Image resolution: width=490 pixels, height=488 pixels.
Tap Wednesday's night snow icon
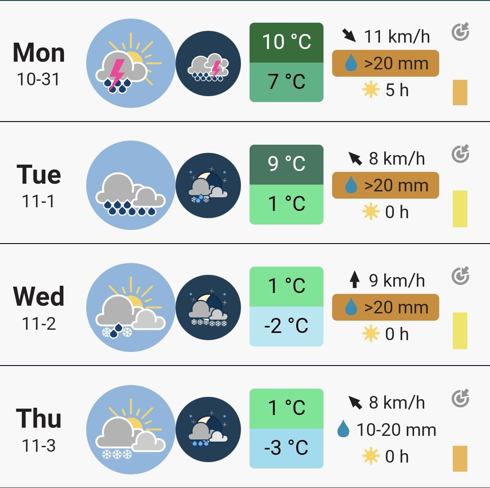208,307
